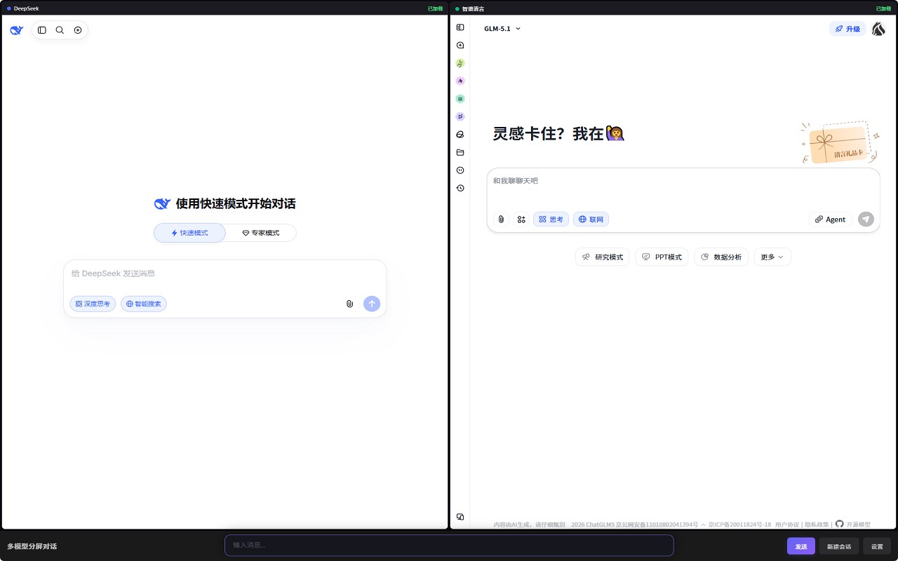898x561 pixels.
Task: Open the DeepSeek search icon
Action: pos(60,30)
